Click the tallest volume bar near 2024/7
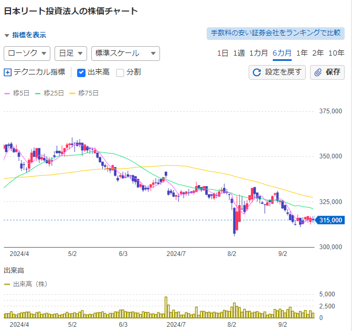This screenshot has height=331, width=352. (166, 307)
